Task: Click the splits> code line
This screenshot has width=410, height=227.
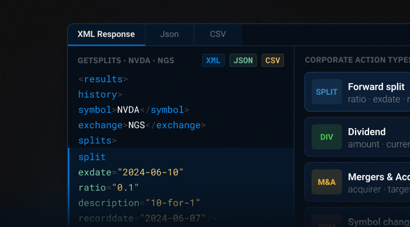Action: (97, 141)
